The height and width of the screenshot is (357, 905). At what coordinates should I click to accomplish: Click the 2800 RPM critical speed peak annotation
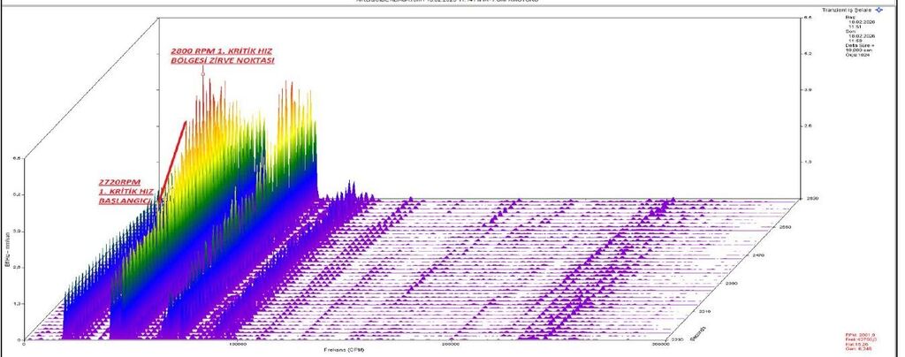pyautogui.click(x=222, y=55)
